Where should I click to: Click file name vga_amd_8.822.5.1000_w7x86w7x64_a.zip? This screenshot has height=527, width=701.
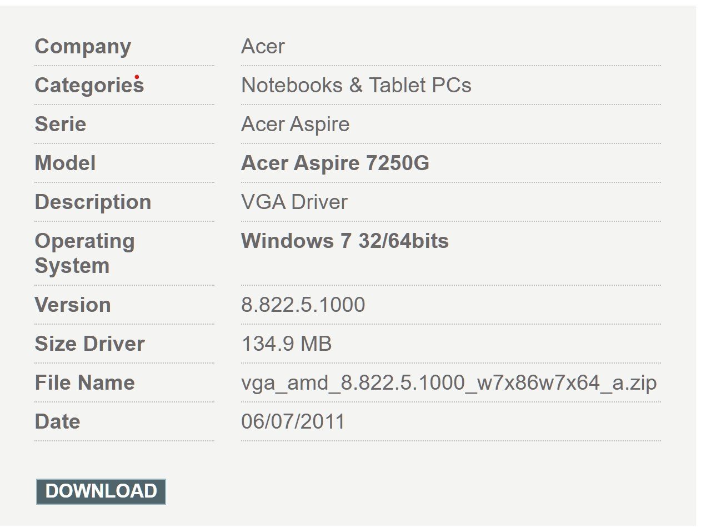click(449, 384)
